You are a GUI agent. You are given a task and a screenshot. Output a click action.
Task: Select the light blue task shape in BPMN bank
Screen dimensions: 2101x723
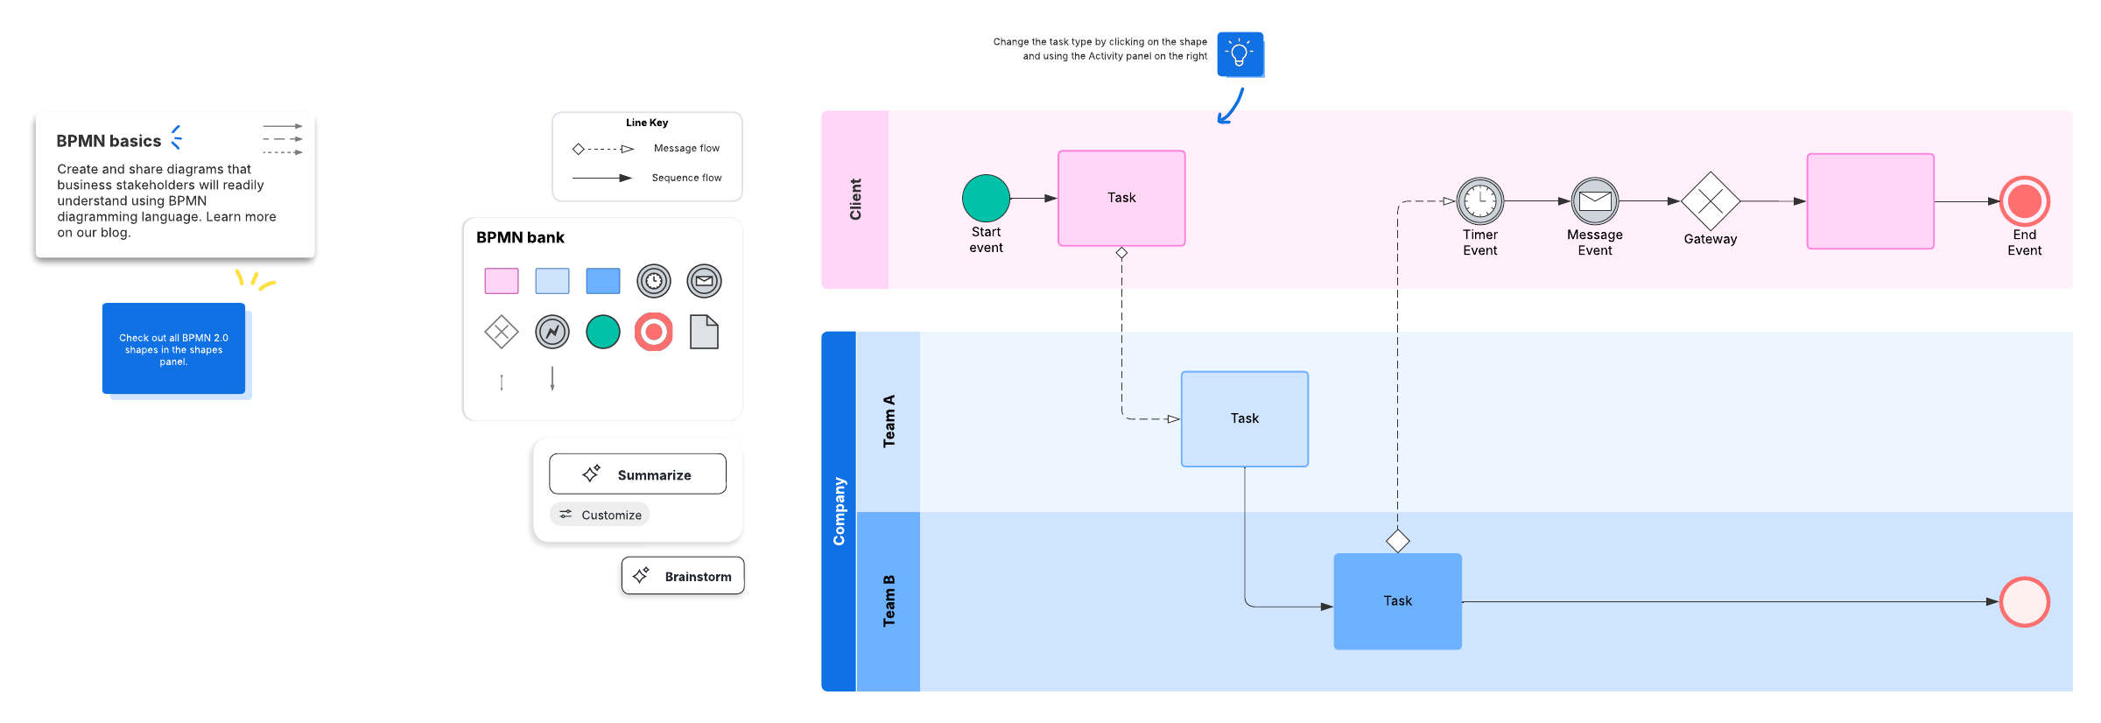click(552, 281)
